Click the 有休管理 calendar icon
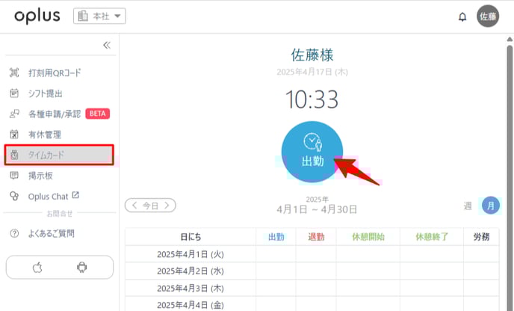Viewport: 514px width, 311px height. [13, 135]
